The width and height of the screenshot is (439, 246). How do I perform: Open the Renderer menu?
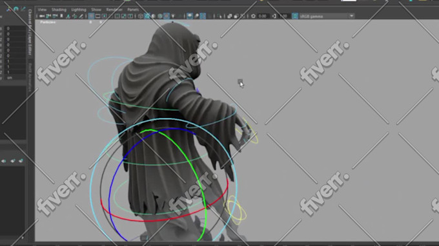pos(114,10)
